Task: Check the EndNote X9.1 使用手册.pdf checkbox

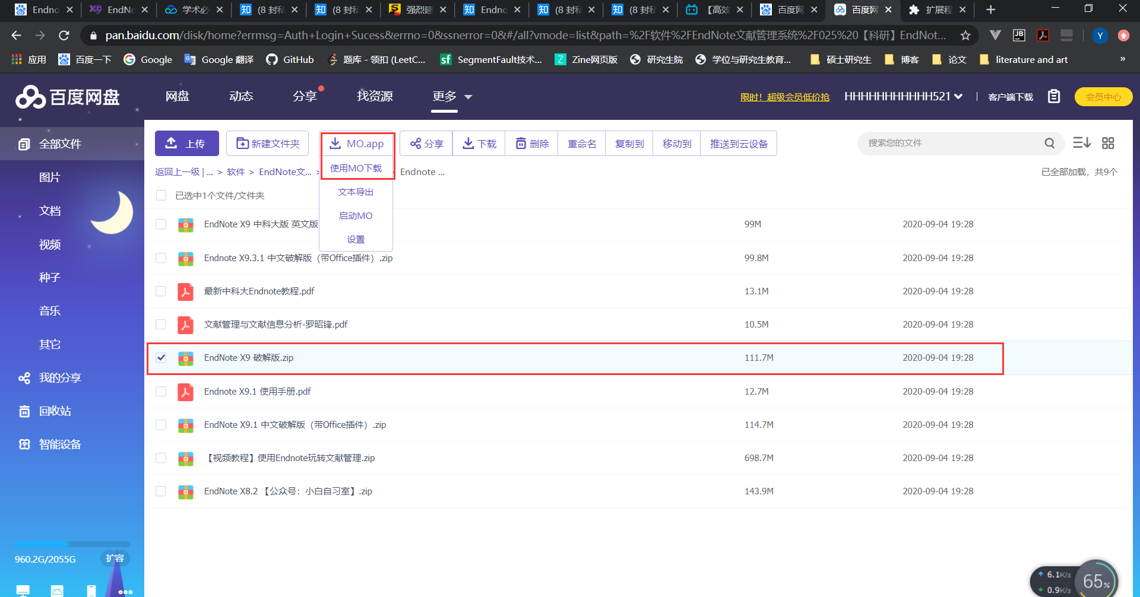Action: (x=161, y=391)
